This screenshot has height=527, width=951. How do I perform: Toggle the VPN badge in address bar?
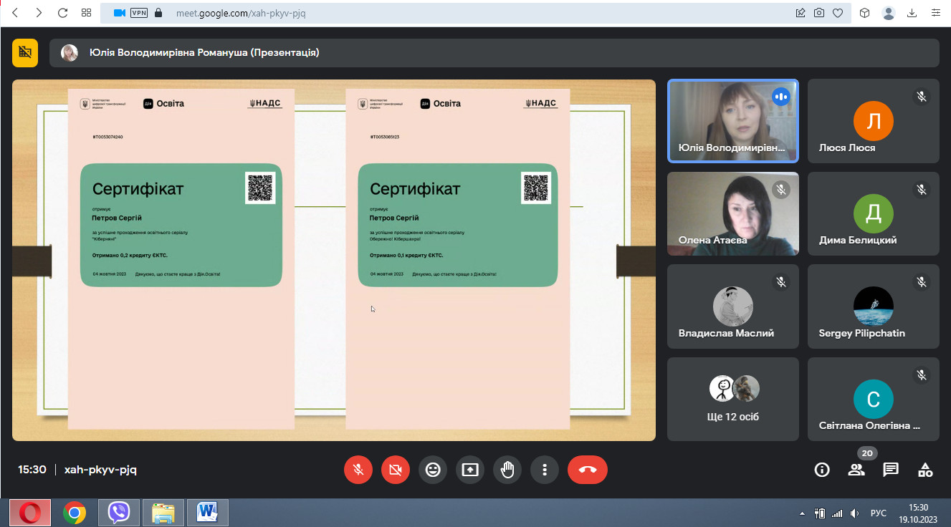[139, 13]
